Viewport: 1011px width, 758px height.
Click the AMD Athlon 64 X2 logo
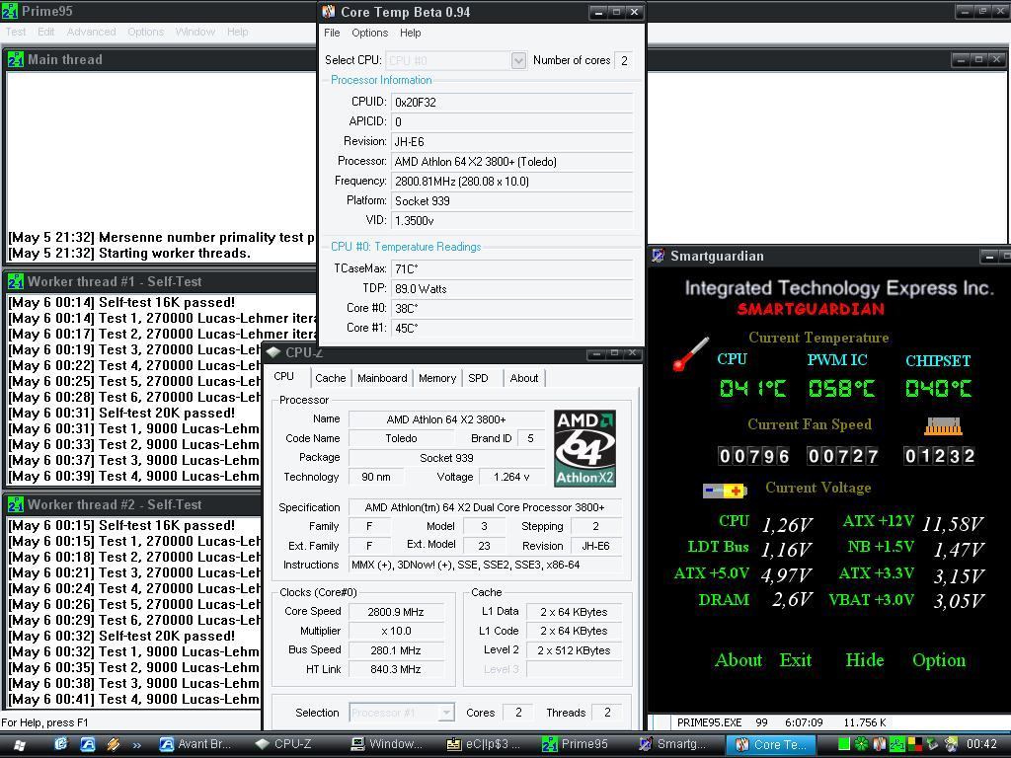[584, 449]
